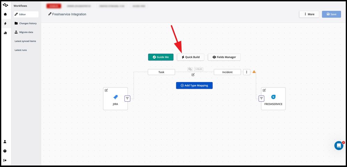
Task: Save the workflow
Action: point(331,14)
